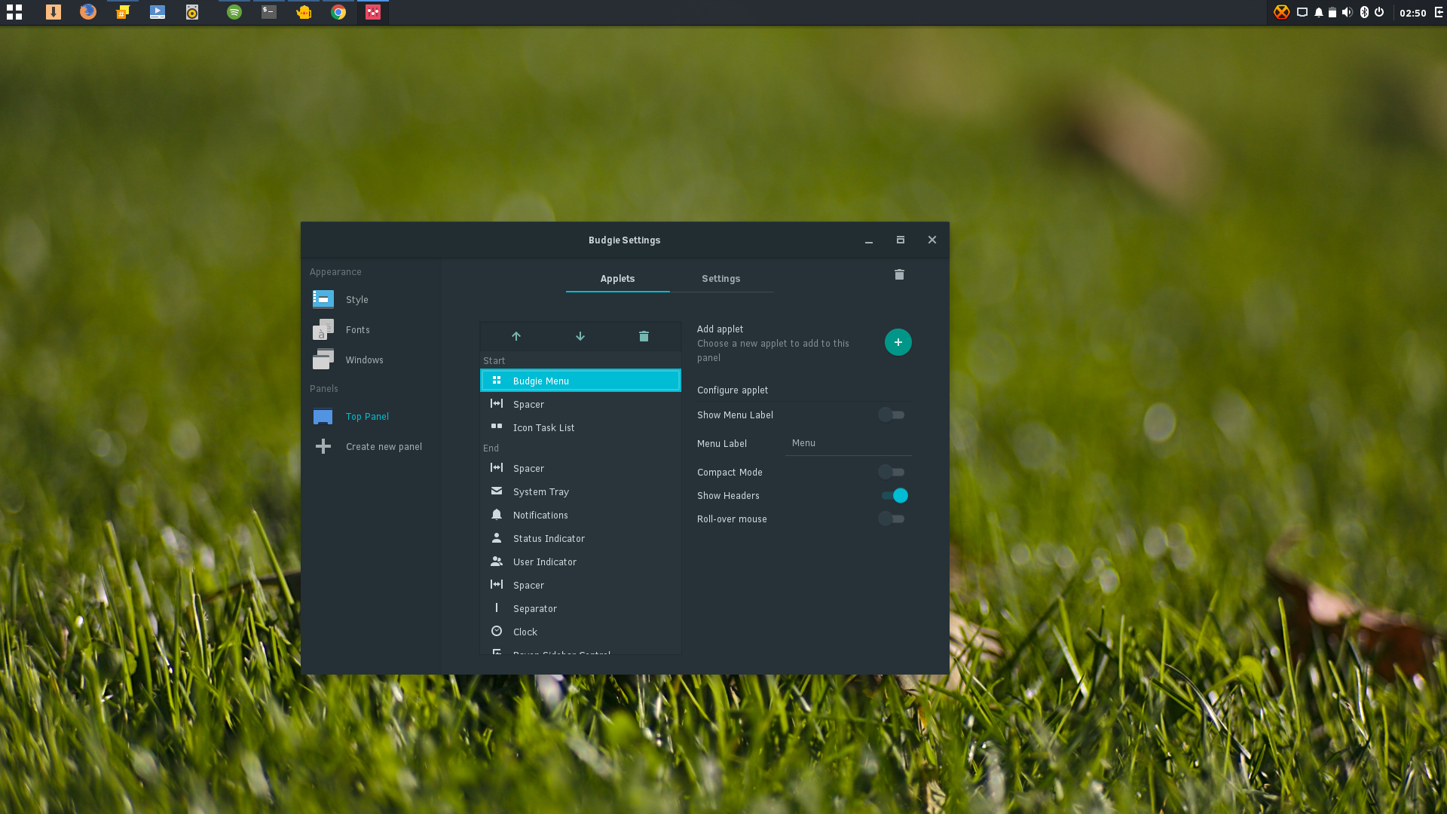The image size is (1447, 814).
Task: Close the Budgie Settings window
Action: pos(932,240)
